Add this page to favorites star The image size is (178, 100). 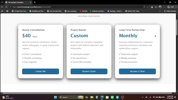(x=148, y=7)
